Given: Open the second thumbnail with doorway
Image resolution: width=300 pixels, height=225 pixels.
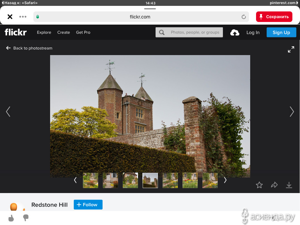Looking at the screenshot, I should [110, 180].
